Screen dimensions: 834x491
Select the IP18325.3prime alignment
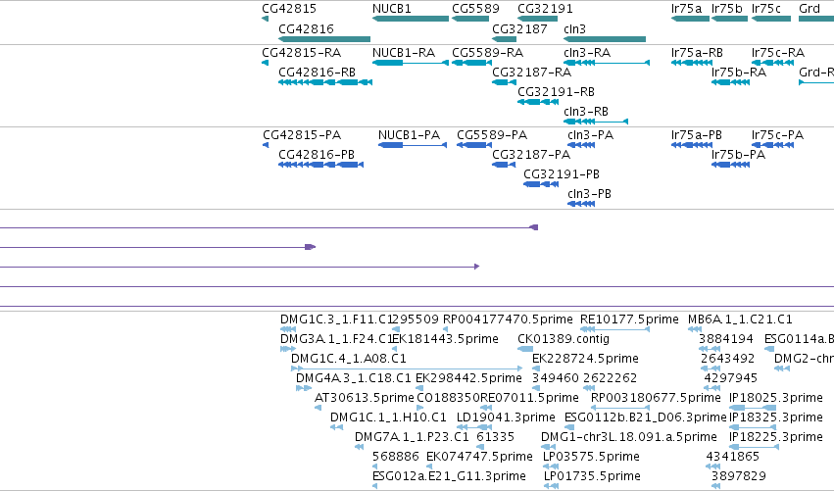point(753,427)
